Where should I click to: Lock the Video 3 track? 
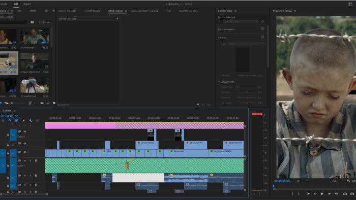(8, 135)
